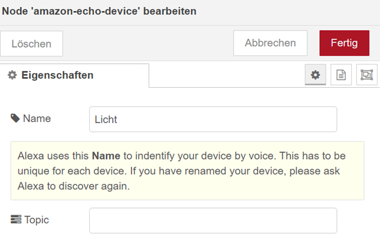Click the text Licht in Name field
Viewport: 380px width, 241px height.
[106, 120]
